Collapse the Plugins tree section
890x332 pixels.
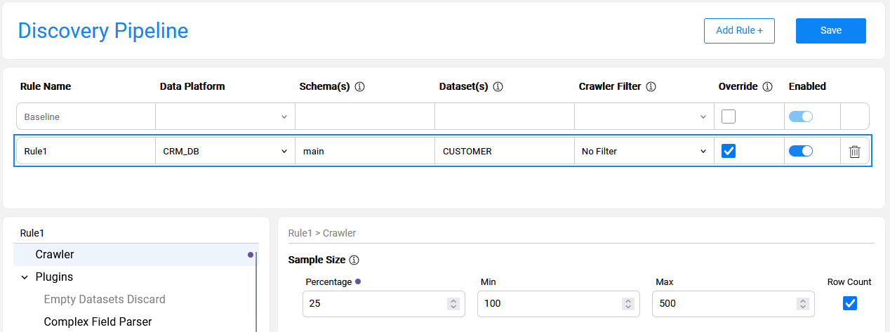pyautogui.click(x=25, y=277)
